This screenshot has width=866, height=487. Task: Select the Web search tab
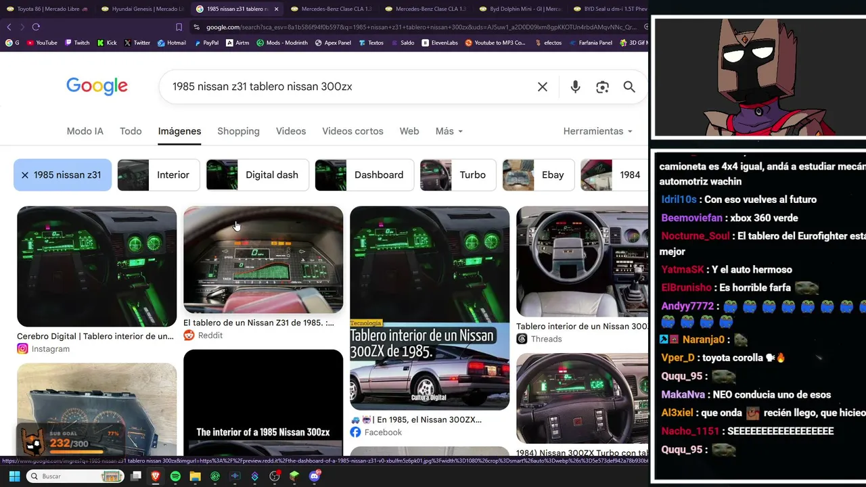(x=409, y=131)
